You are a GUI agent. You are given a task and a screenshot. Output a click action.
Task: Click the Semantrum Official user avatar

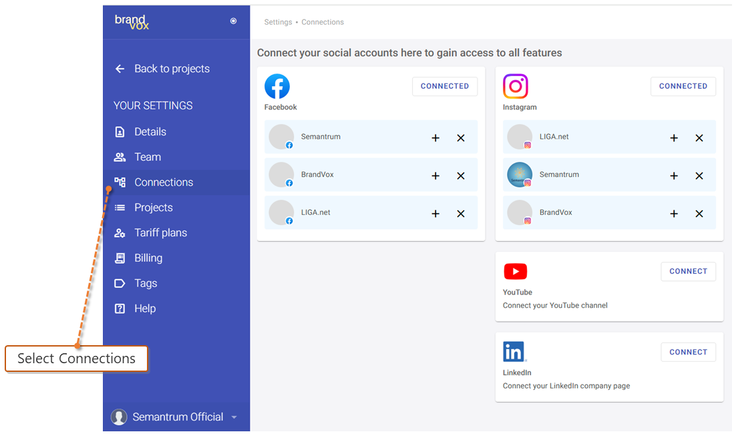pos(119,417)
